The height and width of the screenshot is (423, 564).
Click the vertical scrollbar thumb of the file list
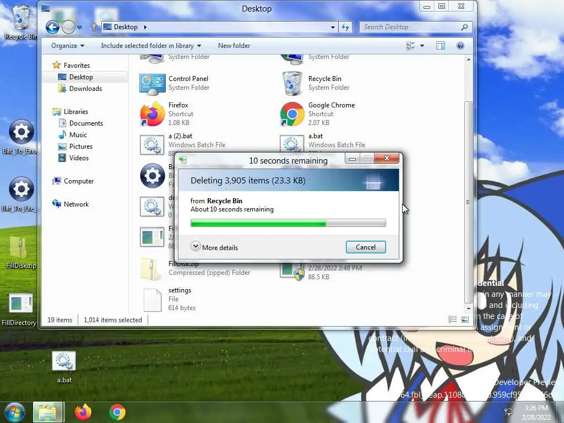pyautogui.click(x=468, y=202)
